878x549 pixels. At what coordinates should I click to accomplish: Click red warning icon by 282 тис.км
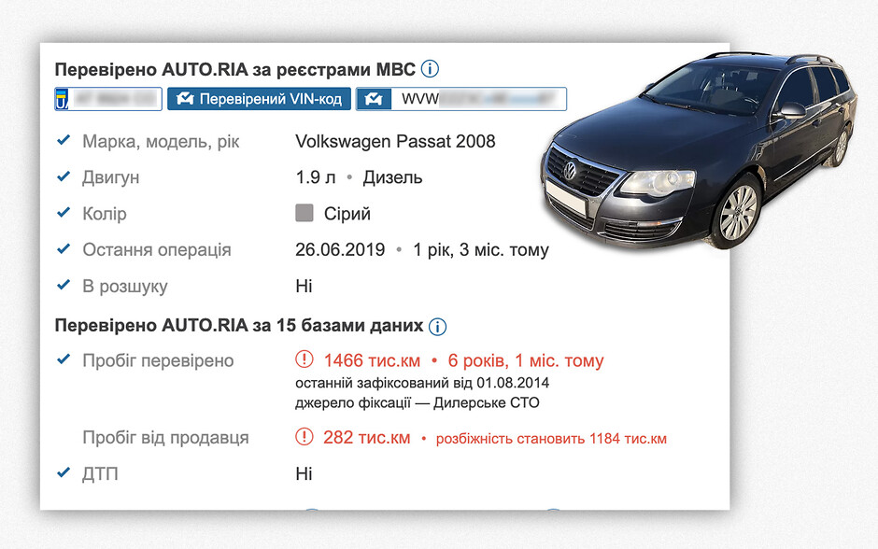[304, 437]
